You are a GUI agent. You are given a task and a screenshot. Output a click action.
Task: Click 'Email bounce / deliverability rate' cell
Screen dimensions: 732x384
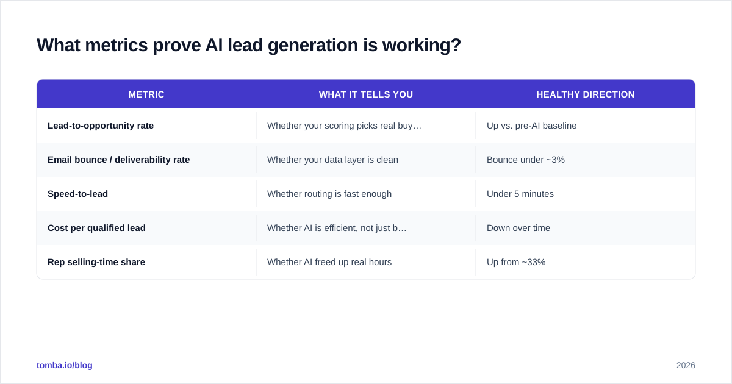point(146,160)
